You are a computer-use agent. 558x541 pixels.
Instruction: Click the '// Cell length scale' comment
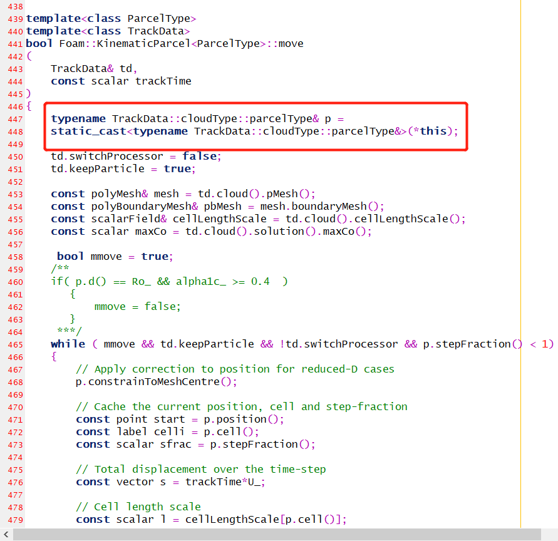point(138,507)
